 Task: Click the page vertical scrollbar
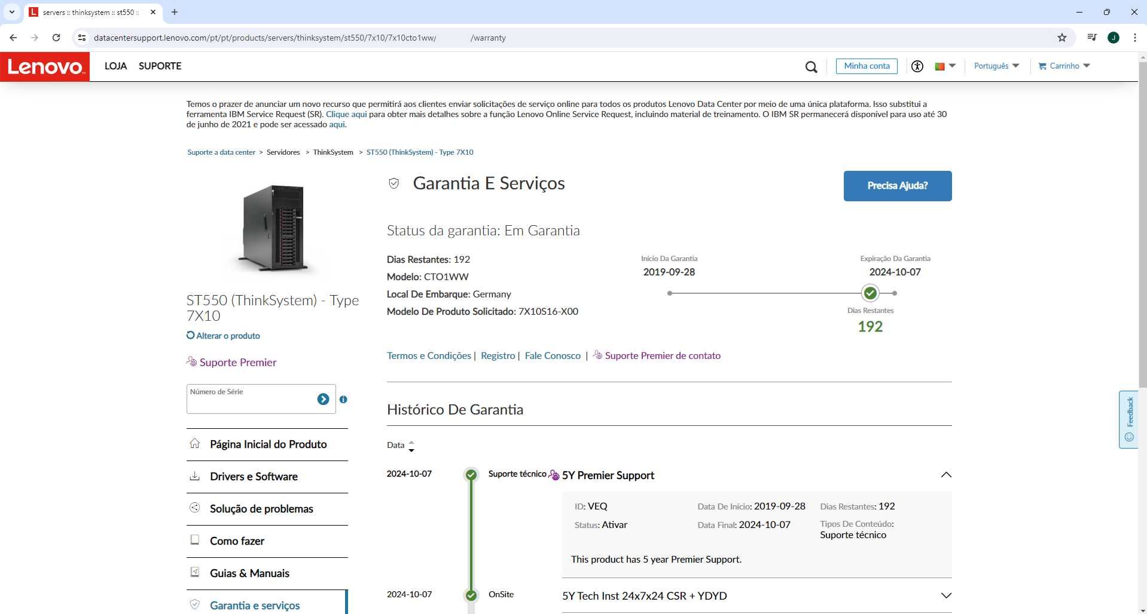point(1142,224)
